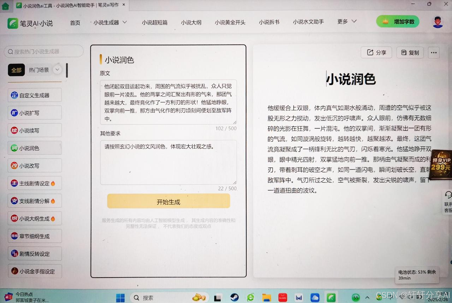
Task: Show hidden tray icons chevron
Action: coord(367,297)
